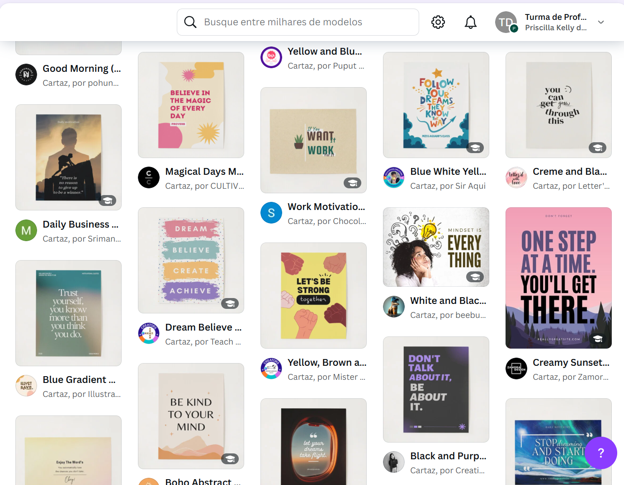Click 'Cartaz, por Creati...' text
The width and height of the screenshot is (624, 485).
(x=447, y=471)
